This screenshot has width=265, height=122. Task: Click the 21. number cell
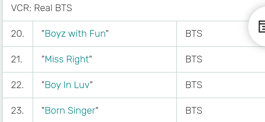[17, 59]
